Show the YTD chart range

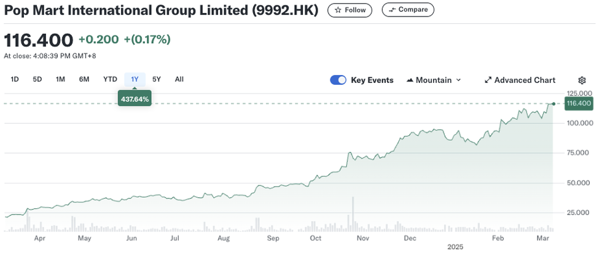(x=110, y=79)
